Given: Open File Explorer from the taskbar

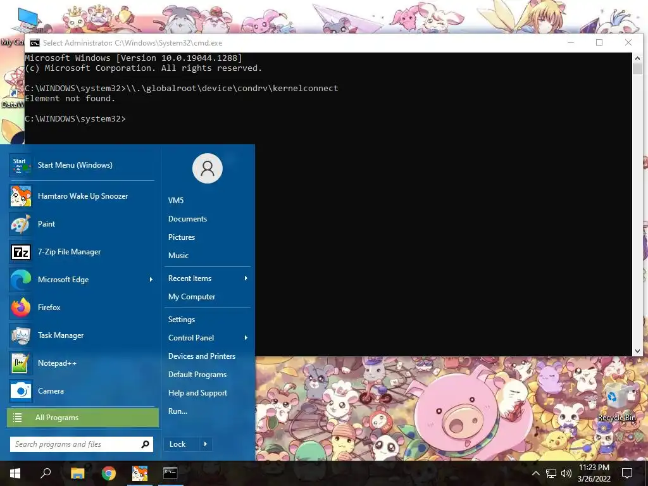Looking at the screenshot, I should (77, 473).
